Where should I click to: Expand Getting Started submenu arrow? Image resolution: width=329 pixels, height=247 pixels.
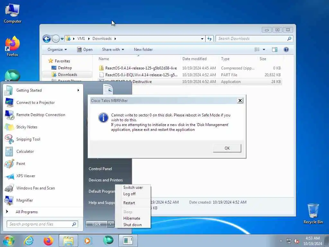pos(78,90)
